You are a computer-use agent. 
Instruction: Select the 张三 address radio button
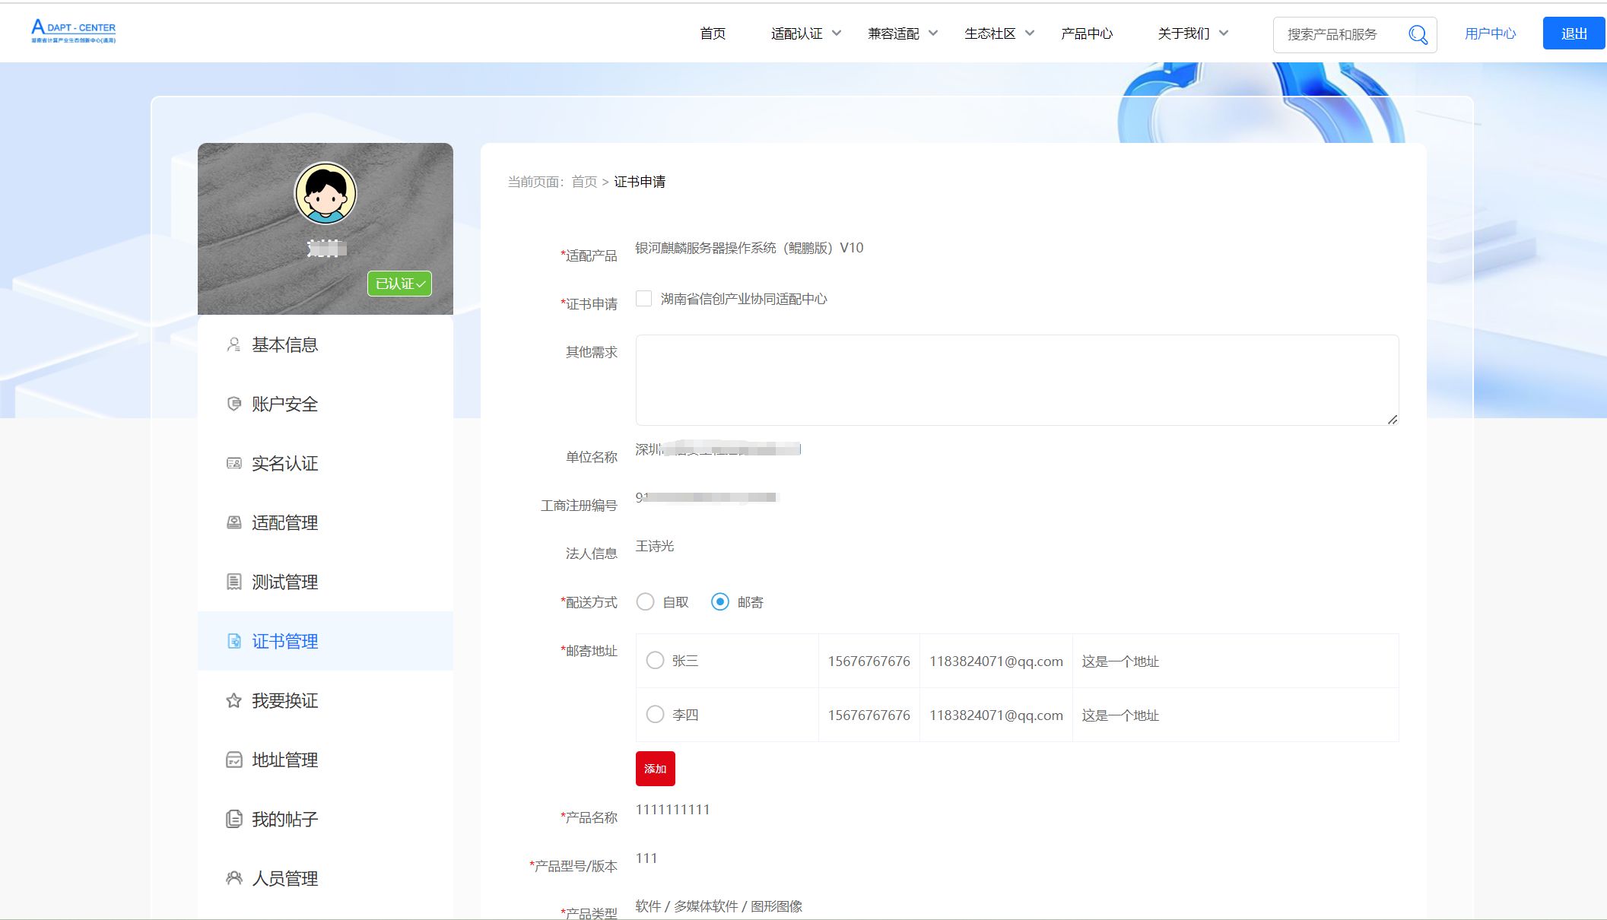(x=655, y=661)
